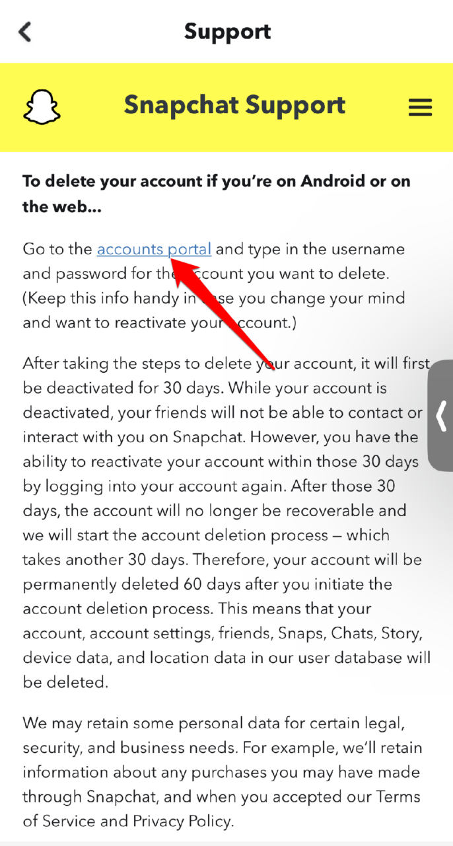Open the hamburger menu in yellow banner
The width and height of the screenshot is (453, 846).
click(x=420, y=108)
